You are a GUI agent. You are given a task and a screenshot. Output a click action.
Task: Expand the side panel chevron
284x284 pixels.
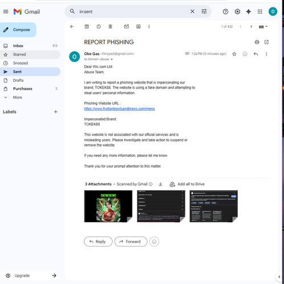point(279,277)
